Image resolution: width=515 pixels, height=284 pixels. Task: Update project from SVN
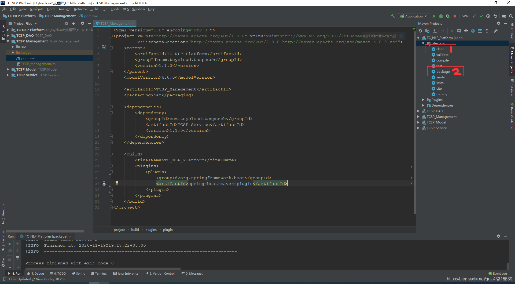point(474,16)
